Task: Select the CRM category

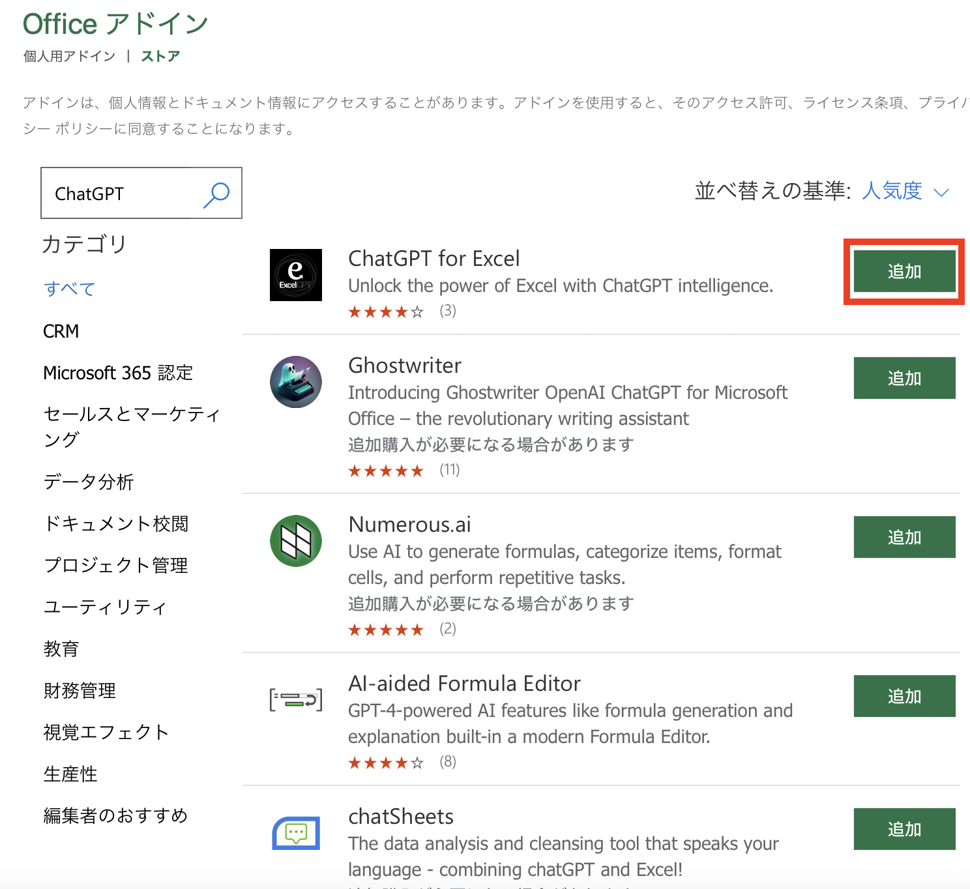Action: tap(61, 331)
